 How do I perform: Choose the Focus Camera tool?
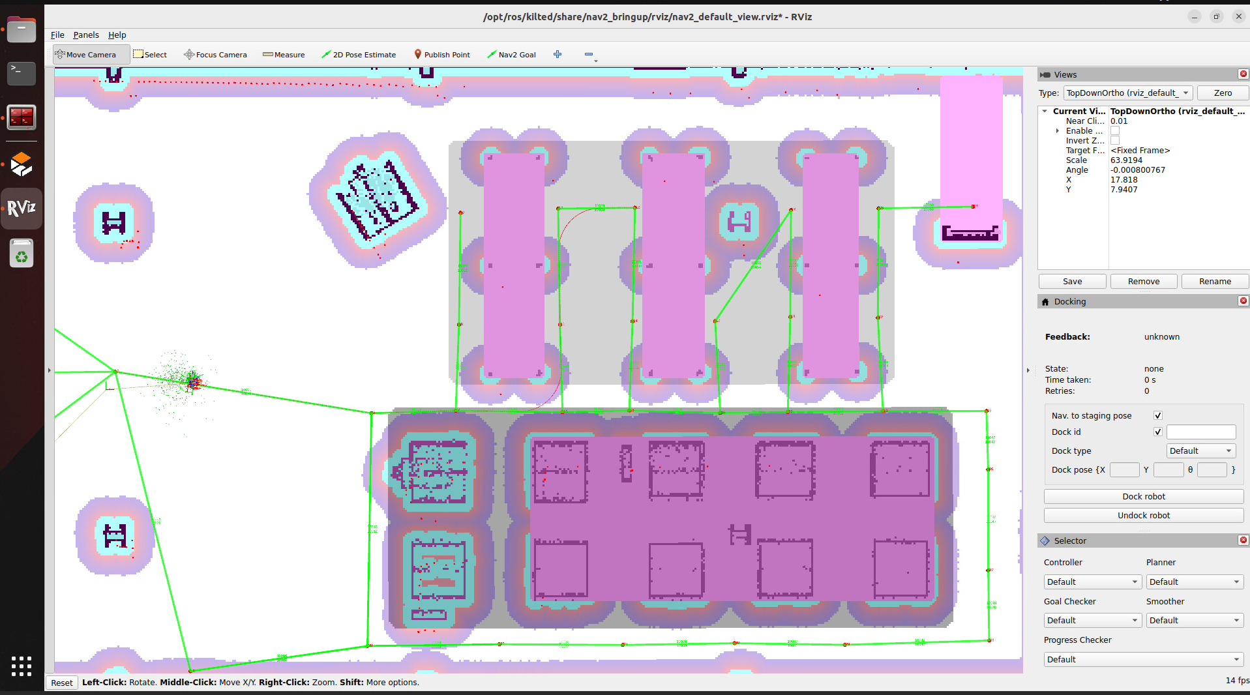215,55
